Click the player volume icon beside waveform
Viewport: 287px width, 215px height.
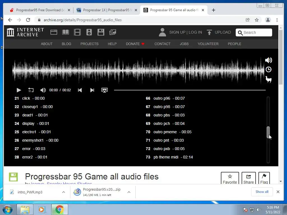pyautogui.click(x=269, y=60)
